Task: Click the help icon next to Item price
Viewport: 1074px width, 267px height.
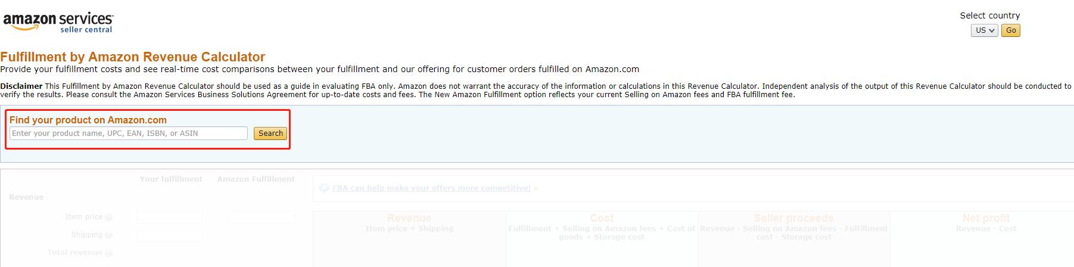Action: click(x=108, y=218)
